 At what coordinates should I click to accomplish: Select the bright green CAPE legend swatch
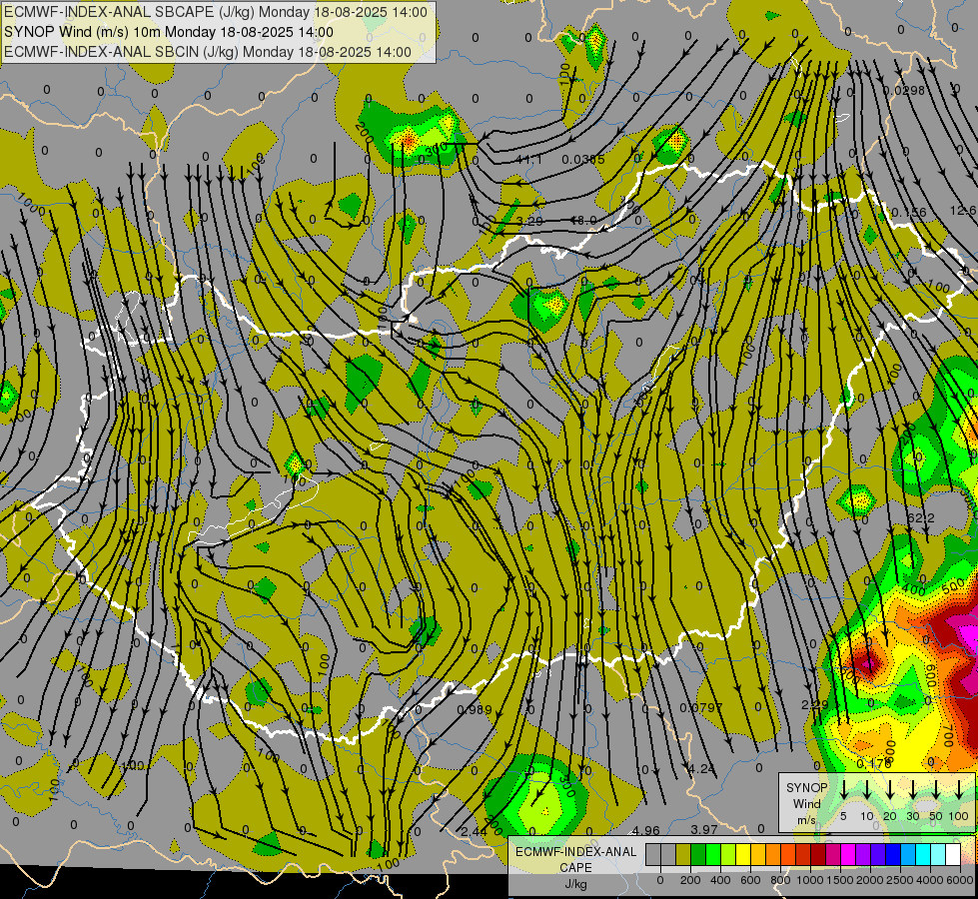click(x=713, y=854)
